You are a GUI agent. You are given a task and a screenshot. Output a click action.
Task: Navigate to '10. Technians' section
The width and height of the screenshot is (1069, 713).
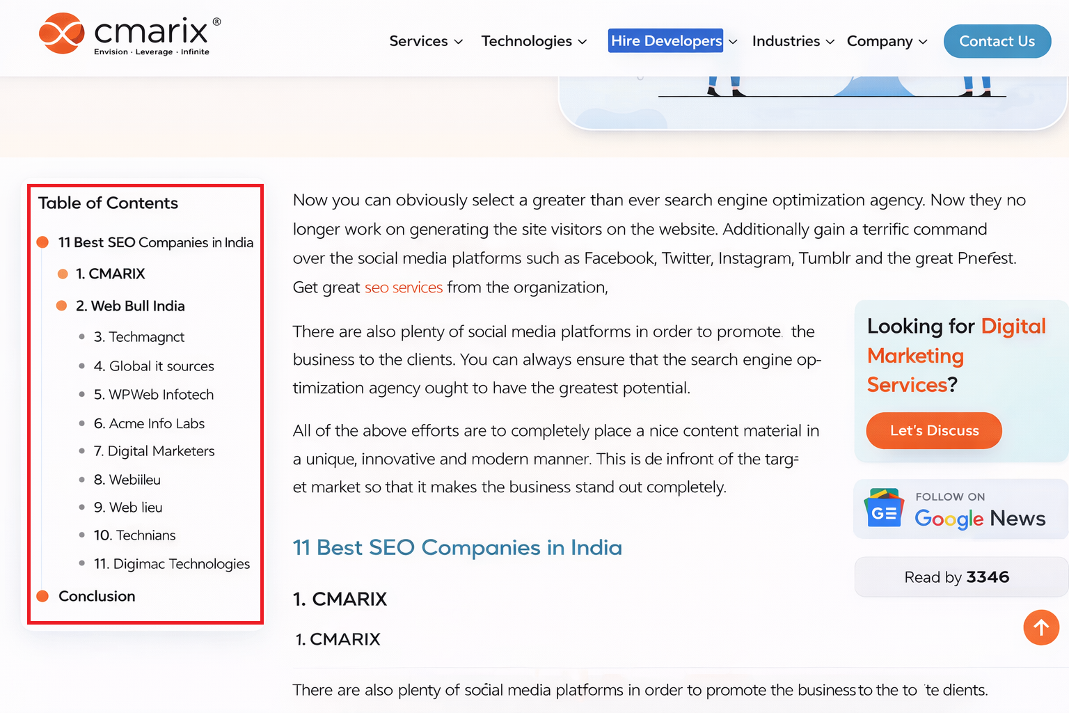click(x=135, y=535)
